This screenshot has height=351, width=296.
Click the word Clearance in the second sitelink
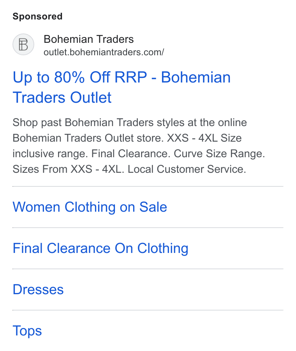pos(79,248)
